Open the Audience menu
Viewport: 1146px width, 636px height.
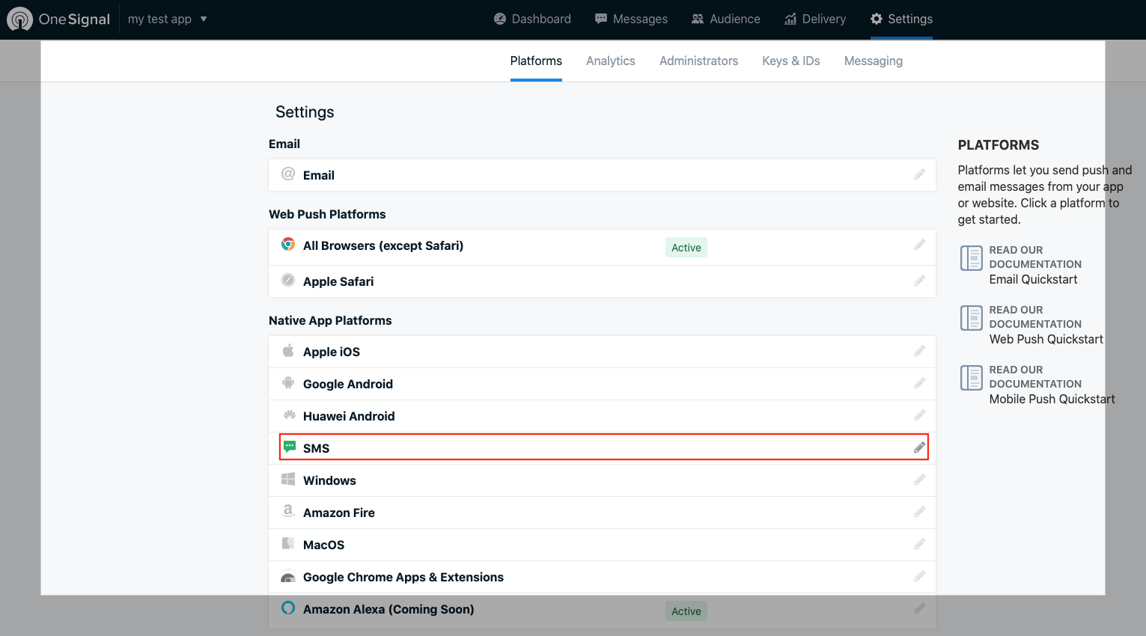point(725,19)
